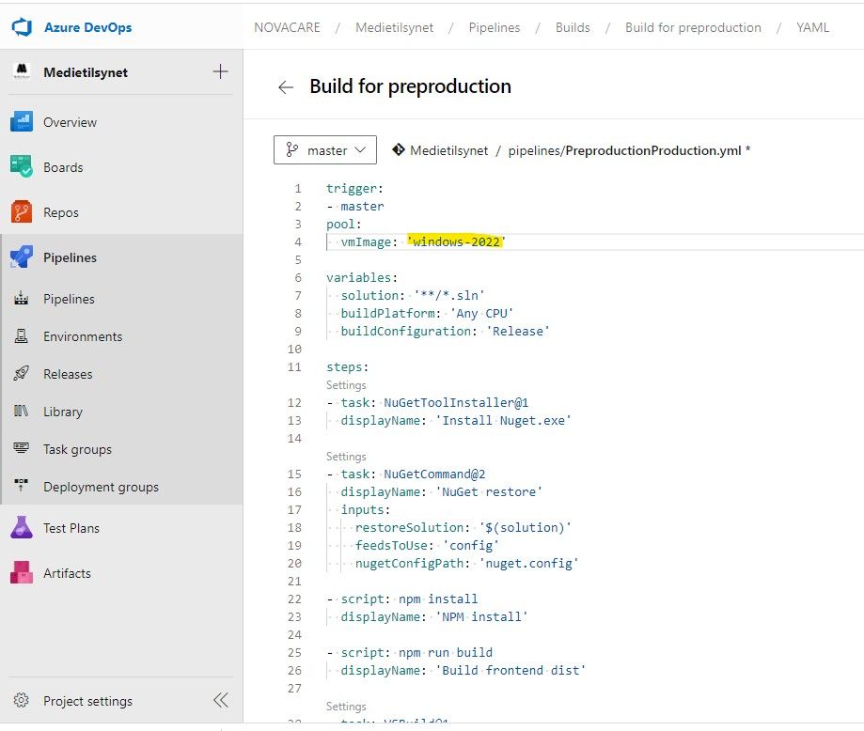Click the Azure DevOps title link

[x=88, y=27]
